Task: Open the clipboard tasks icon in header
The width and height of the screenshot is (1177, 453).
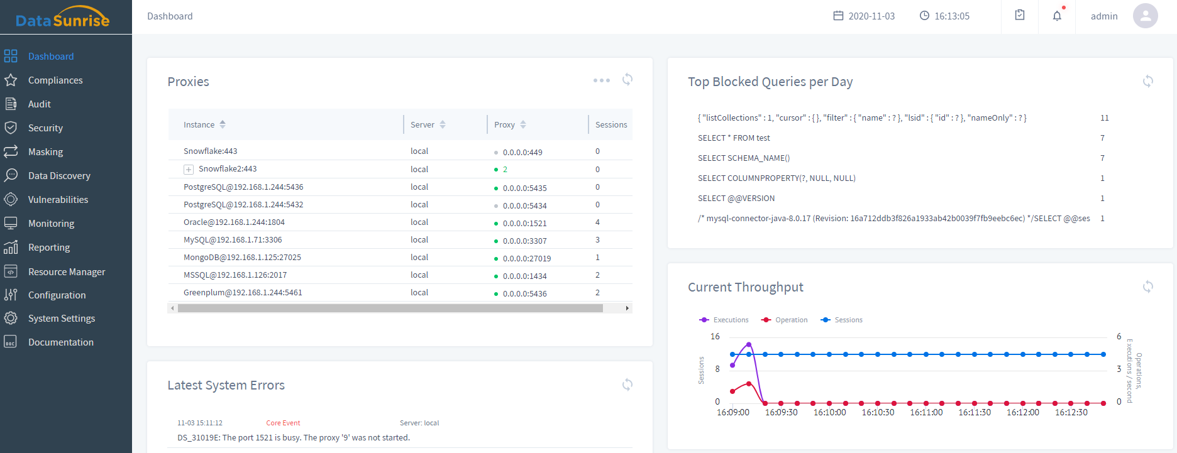Action: tap(1020, 16)
